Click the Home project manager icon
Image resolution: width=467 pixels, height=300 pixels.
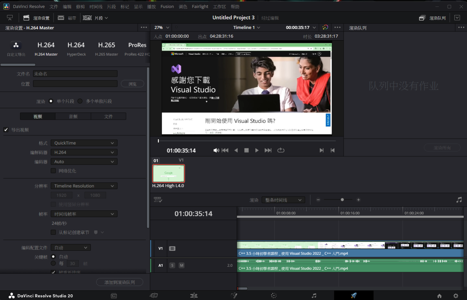pyautogui.click(x=439, y=296)
